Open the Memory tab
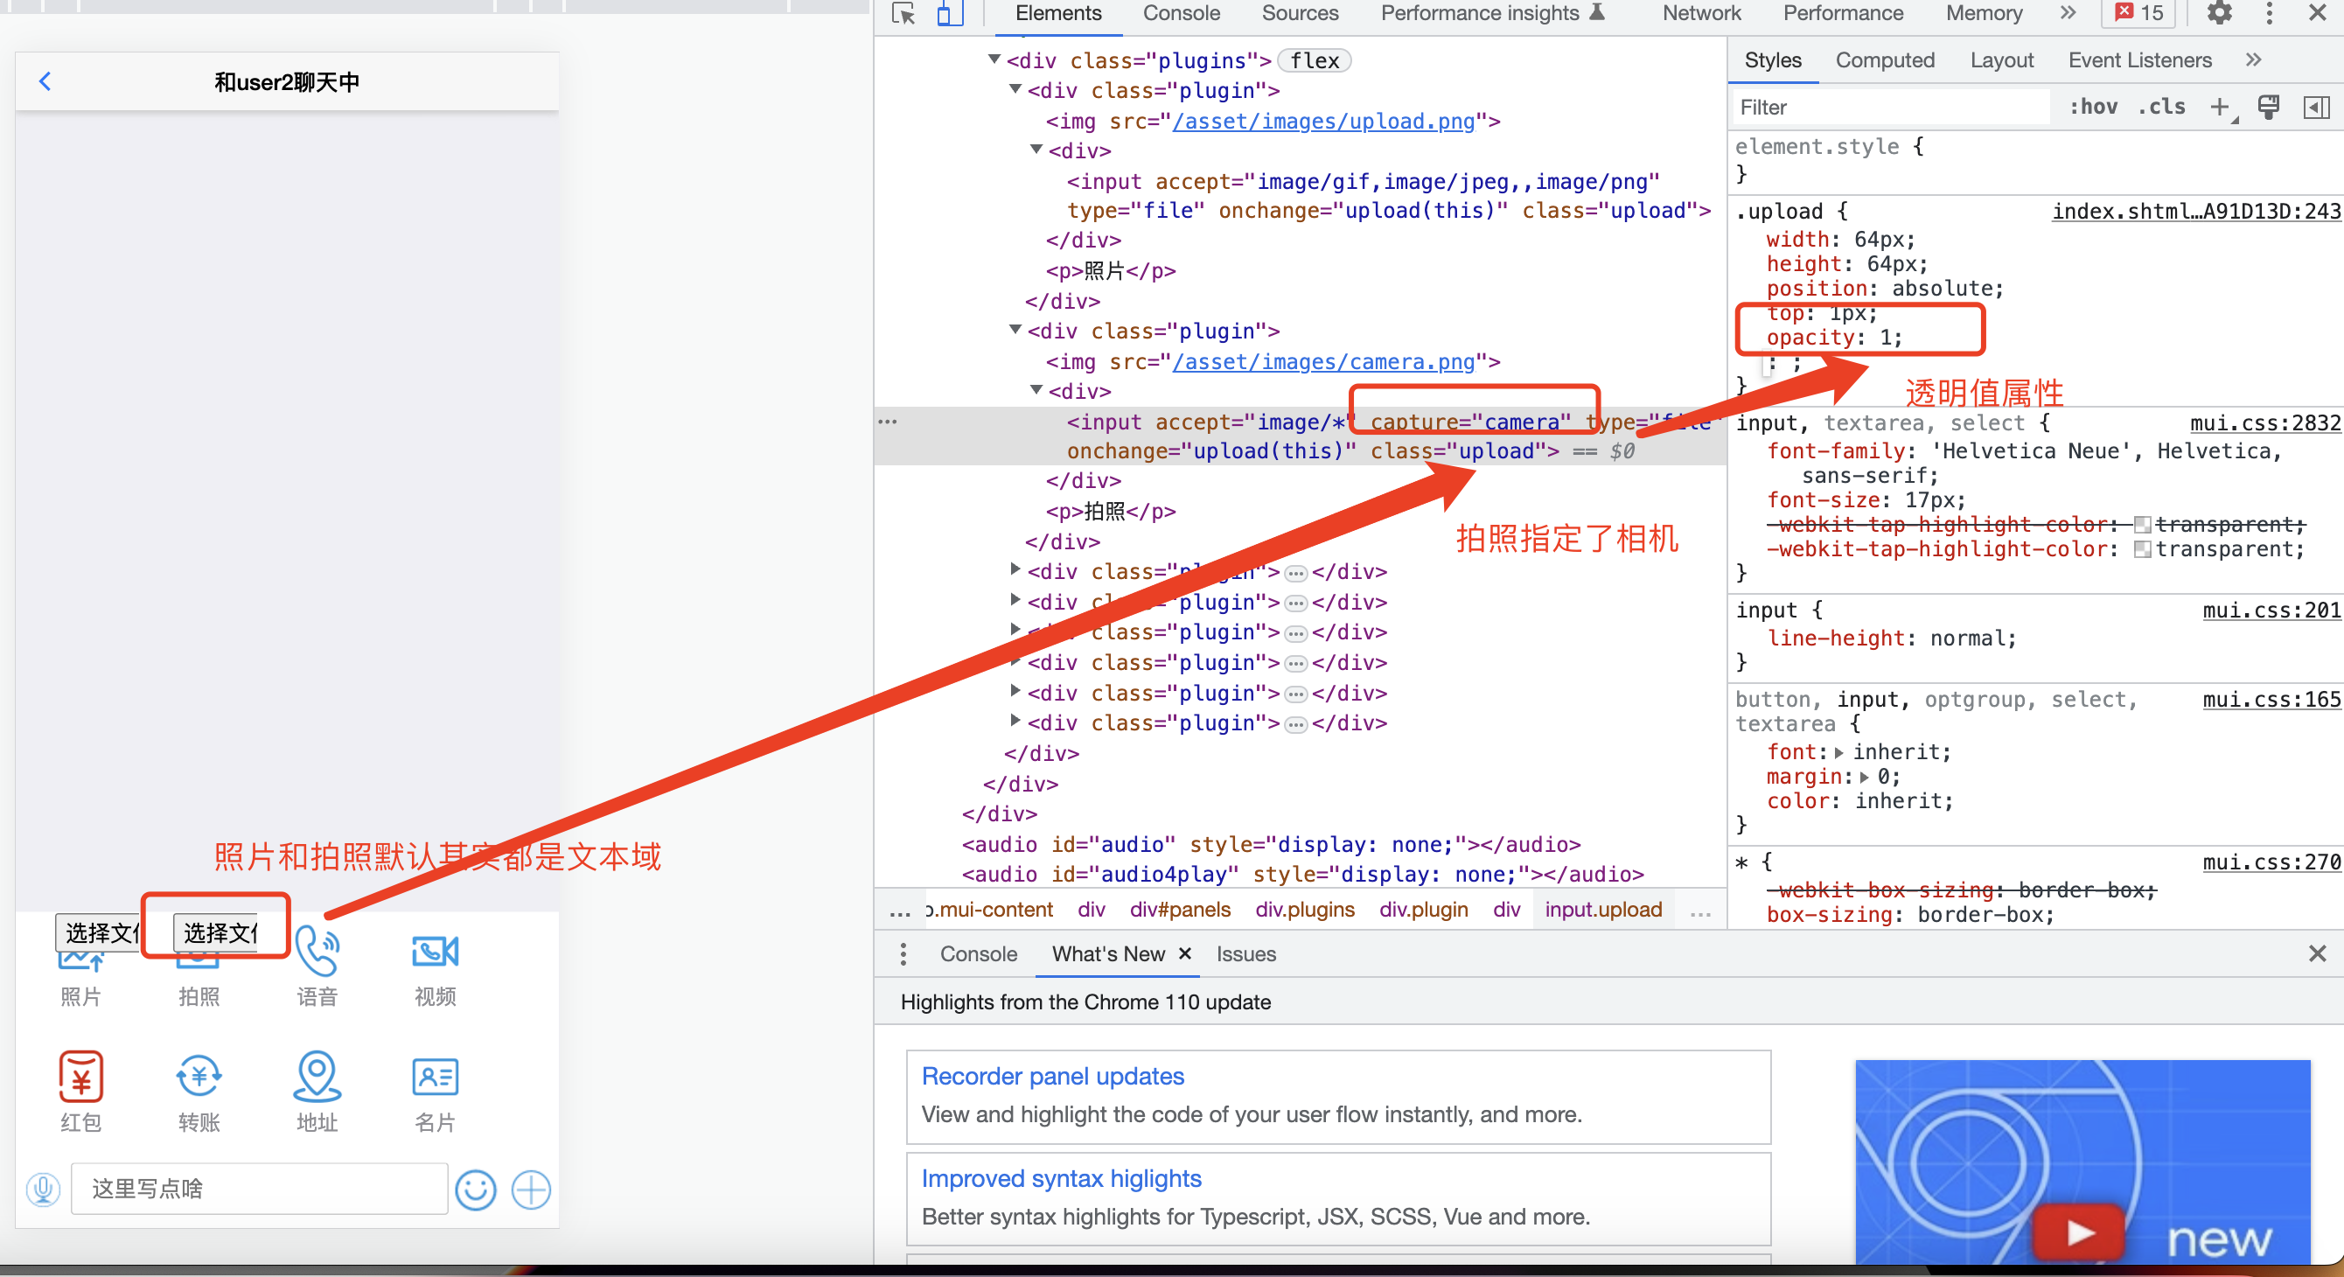Screen dimensions: 2344x1277 (x=1984, y=13)
